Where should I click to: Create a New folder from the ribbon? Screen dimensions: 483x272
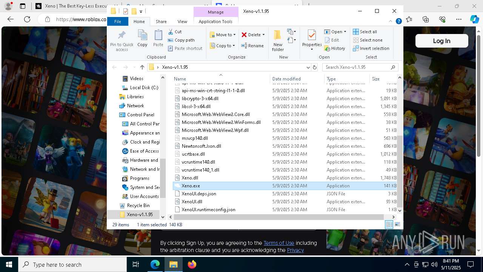pos(278,40)
